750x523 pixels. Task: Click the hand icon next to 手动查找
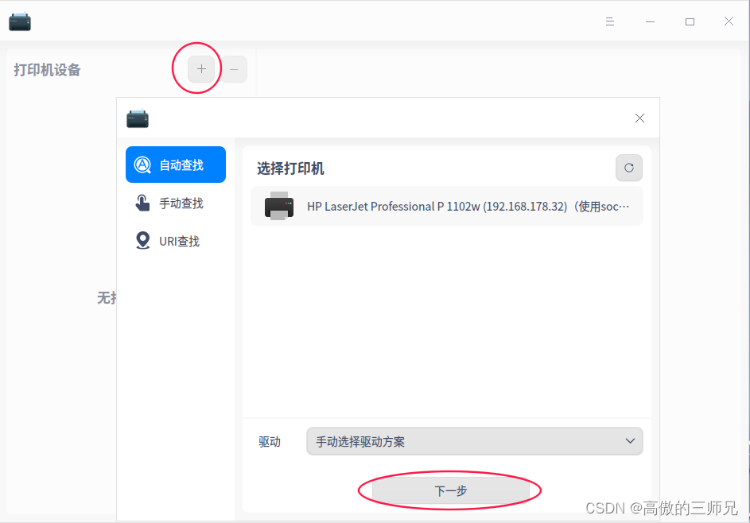click(x=142, y=203)
